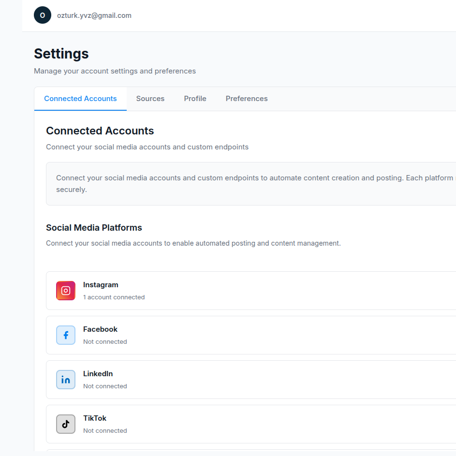Go to the Profile tab
The height and width of the screenshot is (456, 456).
coord(195,99)
